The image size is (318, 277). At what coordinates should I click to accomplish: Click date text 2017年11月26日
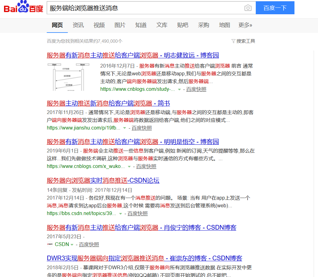65,112
